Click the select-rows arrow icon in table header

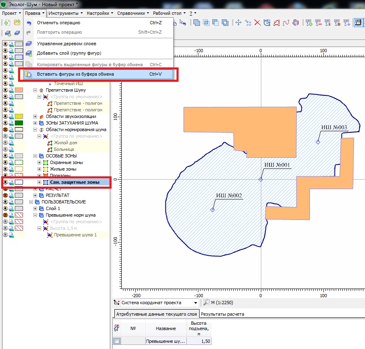tap(117, 328)
